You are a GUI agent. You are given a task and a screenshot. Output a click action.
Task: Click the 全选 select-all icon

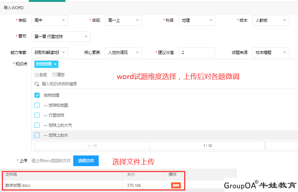pos(37,75)
